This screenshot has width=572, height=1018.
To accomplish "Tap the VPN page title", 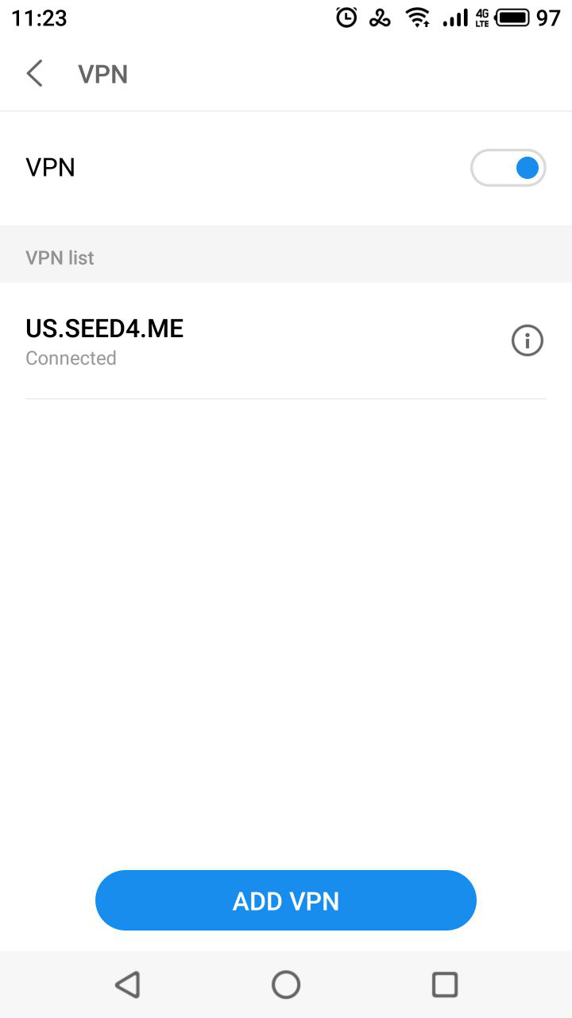I will [x=102, y=74].
